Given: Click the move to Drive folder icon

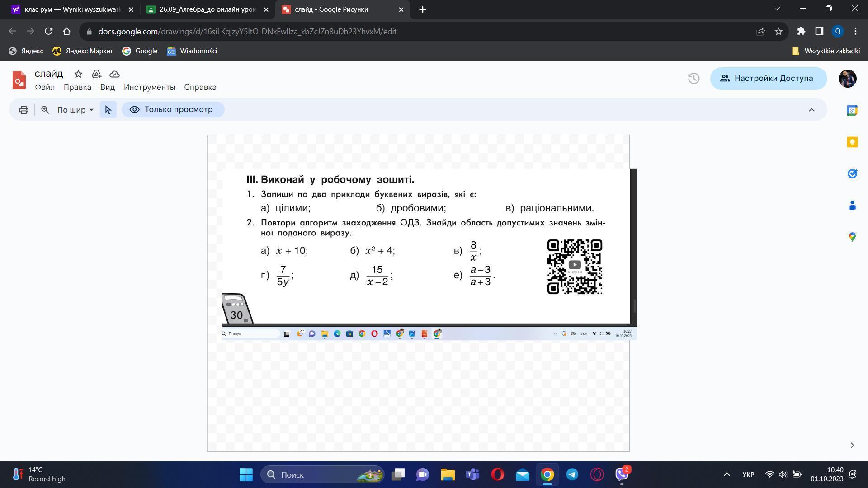Looking at the screenshot, I should 96,74.
